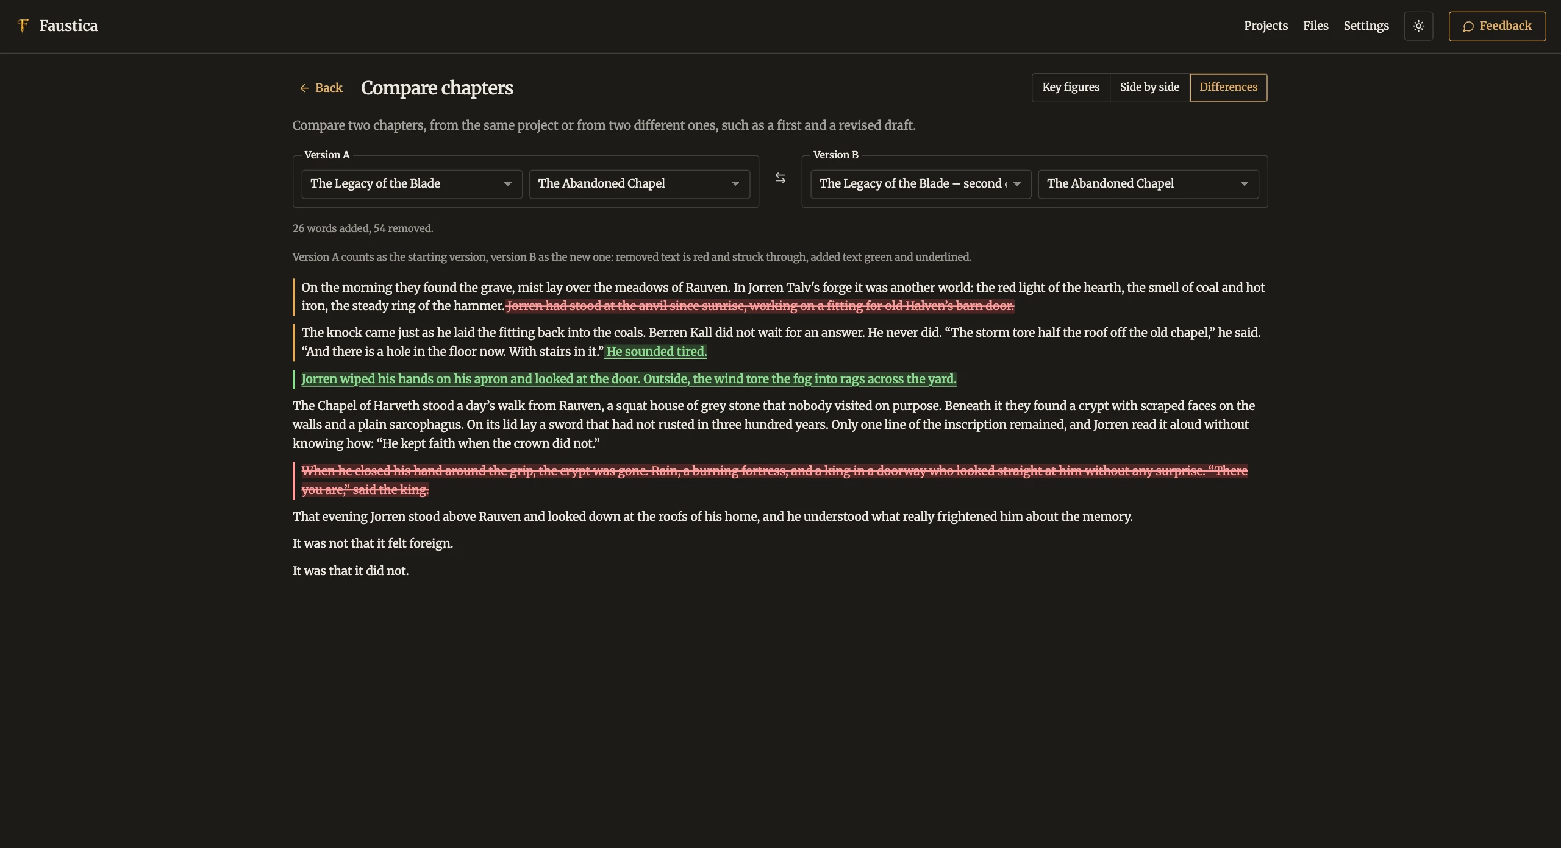The height and width of the screenshot is (848, 1561).
Task: Click the "Version A" group label
Action: pyautogui.click(x=327, y=155)
